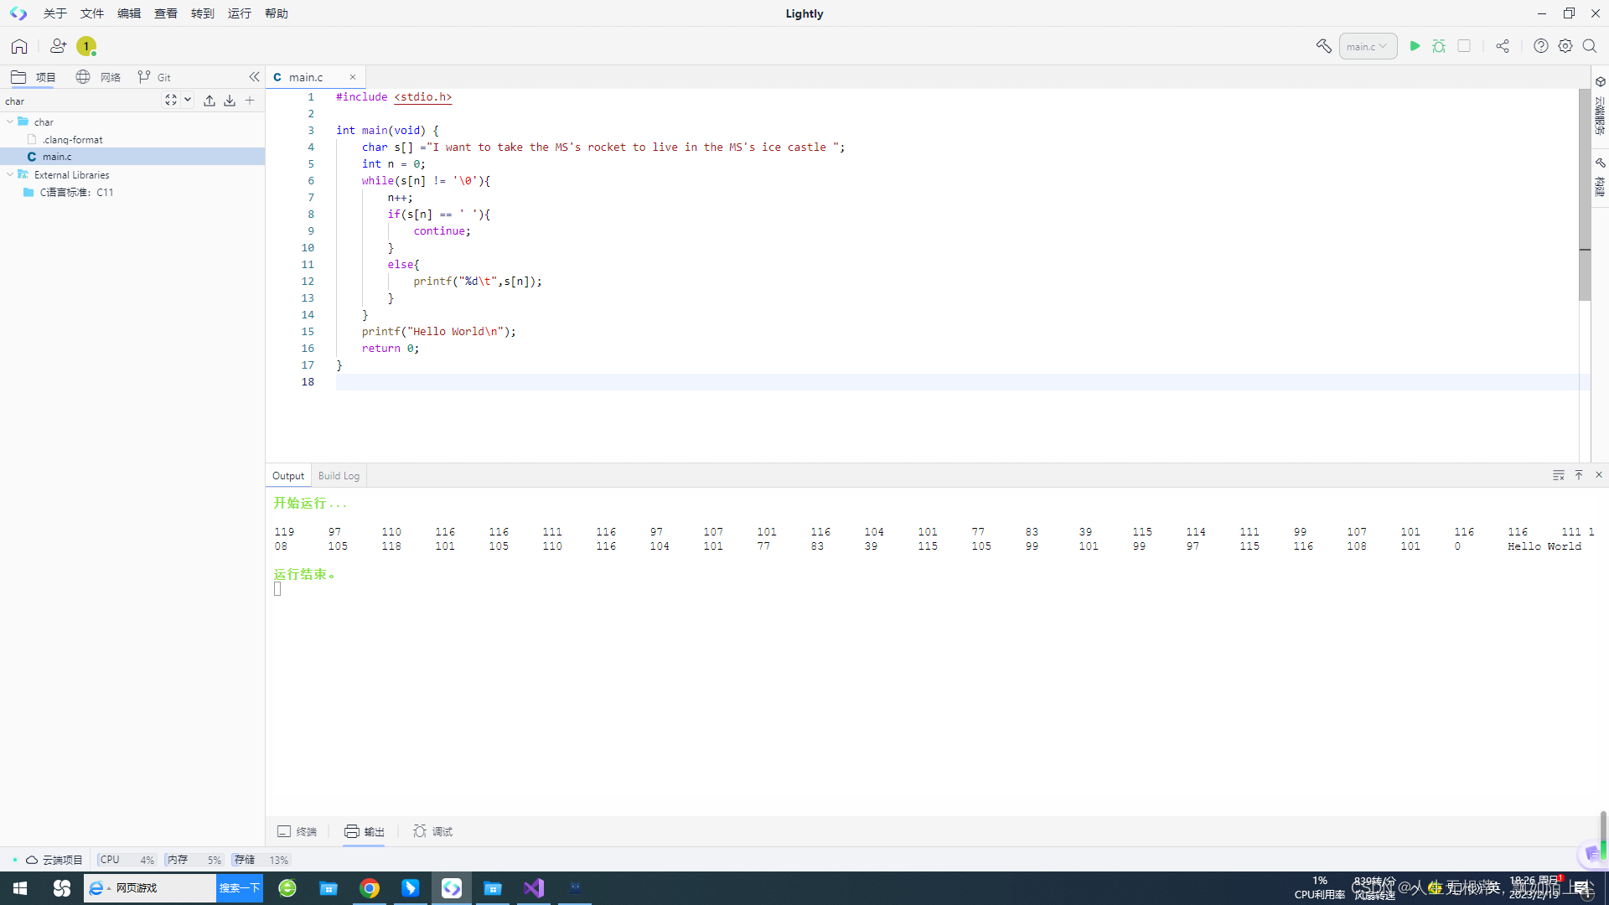1609x905 pixels.
Task: Run the program with green play button
Action: pyautogui.click(x=1415, y=46)
